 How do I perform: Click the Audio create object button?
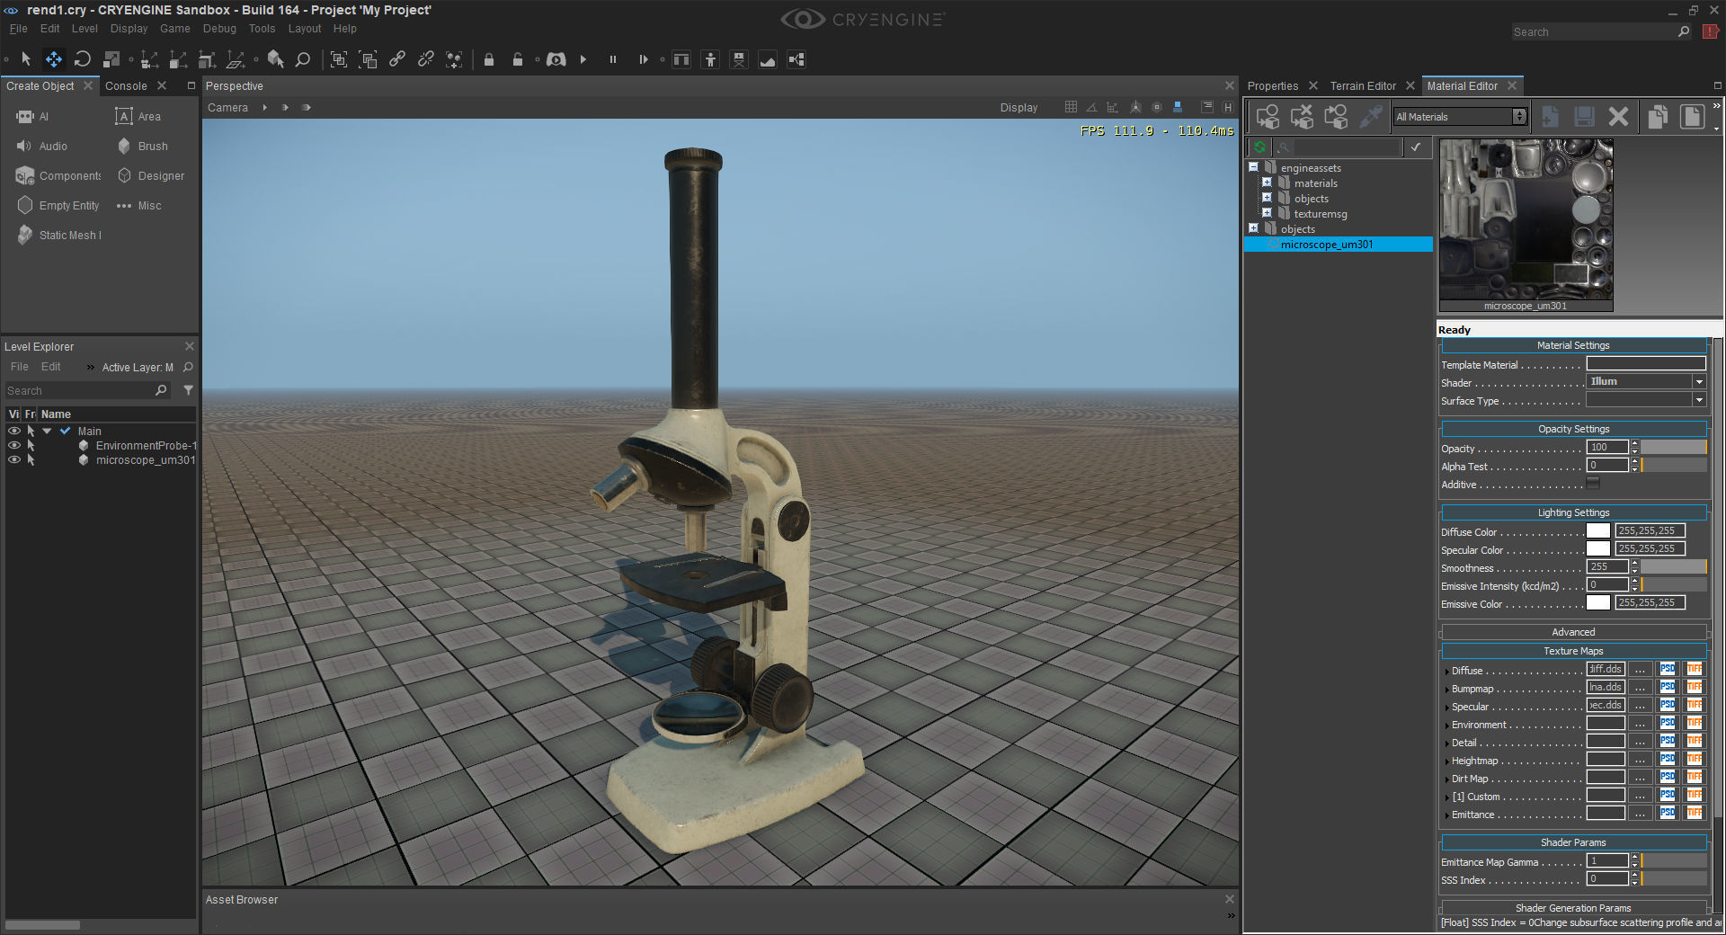(x=42, y=147)
